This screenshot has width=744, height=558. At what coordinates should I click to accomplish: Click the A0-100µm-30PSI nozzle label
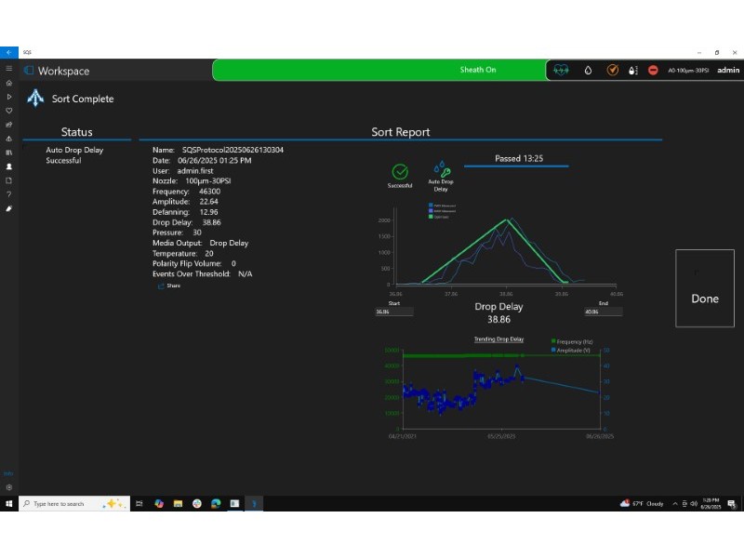pyautogui.click(x=687, y=70)
